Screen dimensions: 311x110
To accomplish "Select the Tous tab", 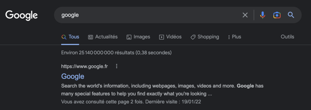I will 70,37.
